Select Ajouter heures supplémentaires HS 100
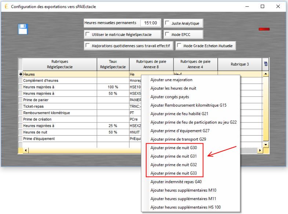The height and width of the screenshot is (214, 288). point(186,207)
